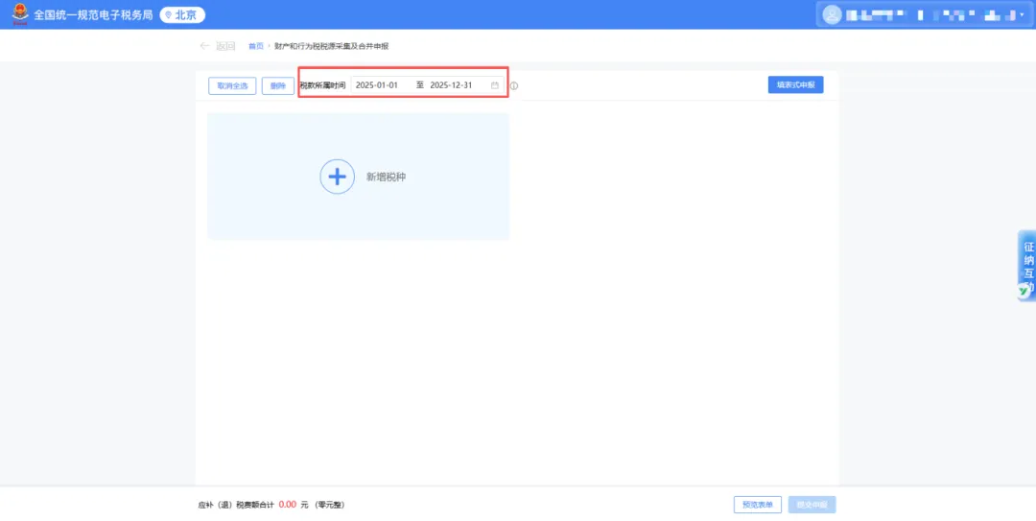1036x521 pixels.
Task: Open the calendar icon in date range
Action: [494, 85]
